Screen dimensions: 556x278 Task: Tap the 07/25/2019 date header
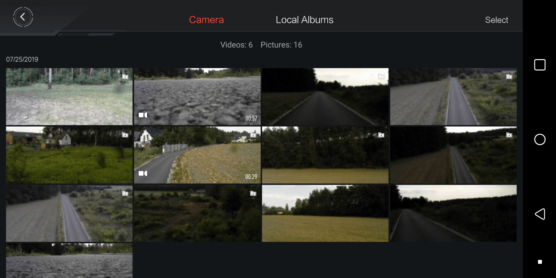22,59
